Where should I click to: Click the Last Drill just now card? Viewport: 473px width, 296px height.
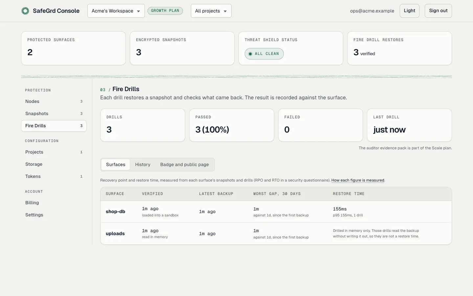pyautogui.click(x=409, y=125)
